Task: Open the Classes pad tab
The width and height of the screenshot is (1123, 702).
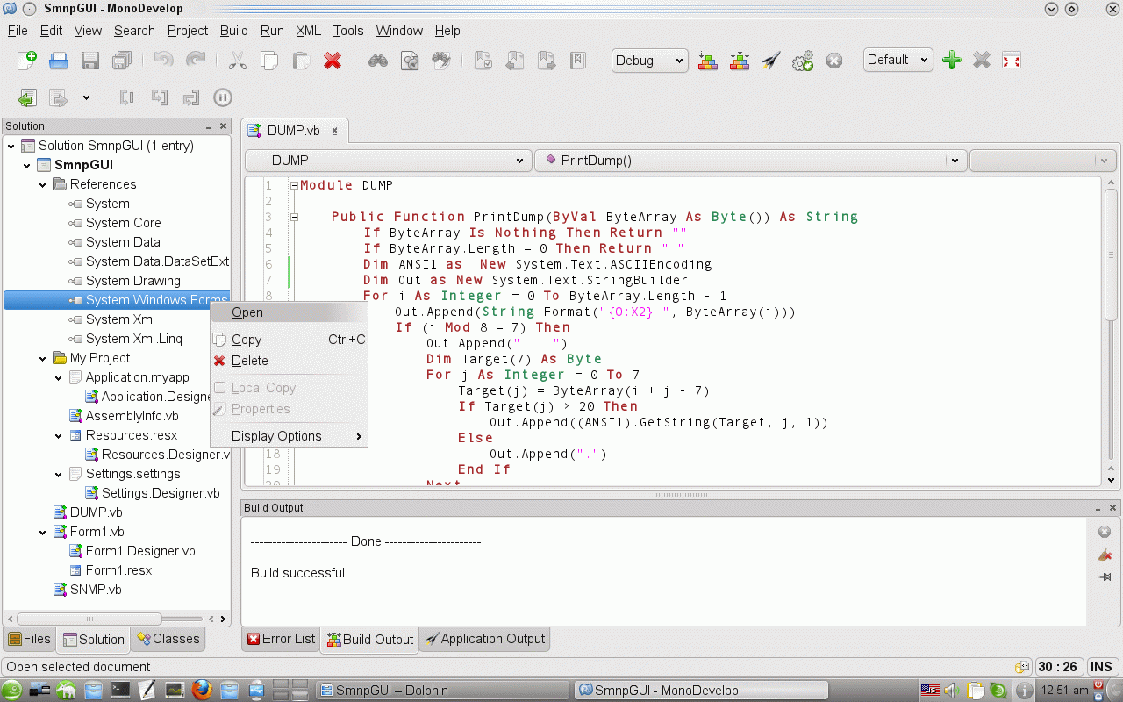Action: point(168,639)
